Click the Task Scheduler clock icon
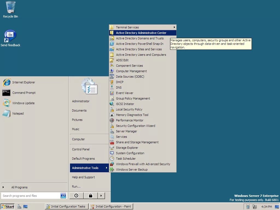The image size is (280, 210). [112, 159]
